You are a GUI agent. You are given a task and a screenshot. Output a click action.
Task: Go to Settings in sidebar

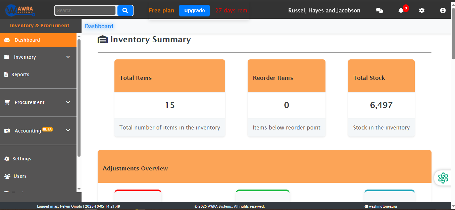pos(21,159)
